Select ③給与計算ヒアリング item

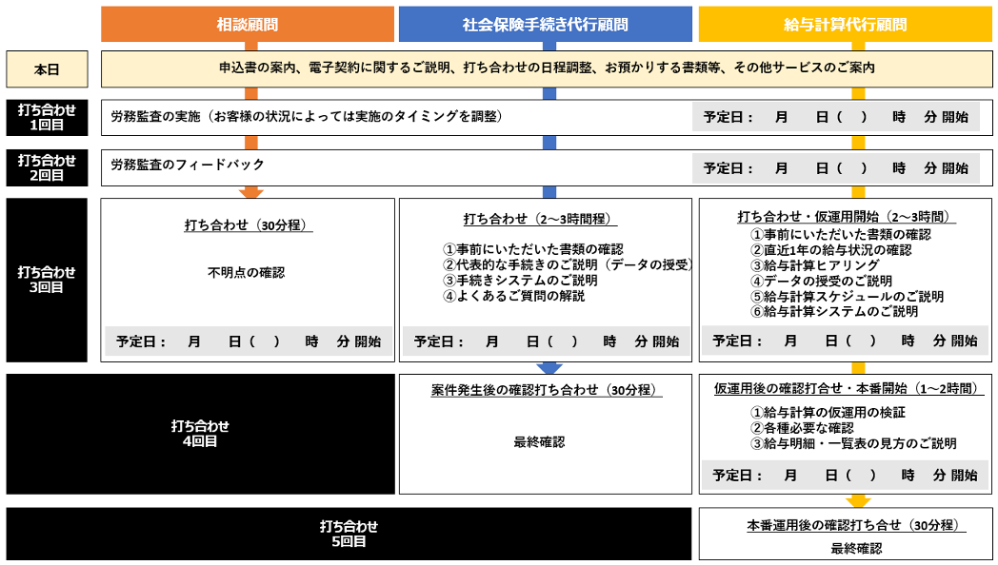point(815,265)
